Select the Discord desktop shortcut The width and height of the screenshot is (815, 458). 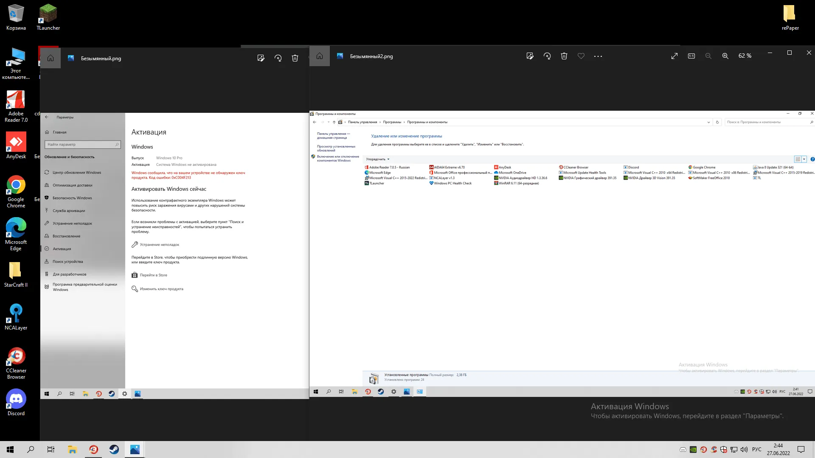coord(16,402)
